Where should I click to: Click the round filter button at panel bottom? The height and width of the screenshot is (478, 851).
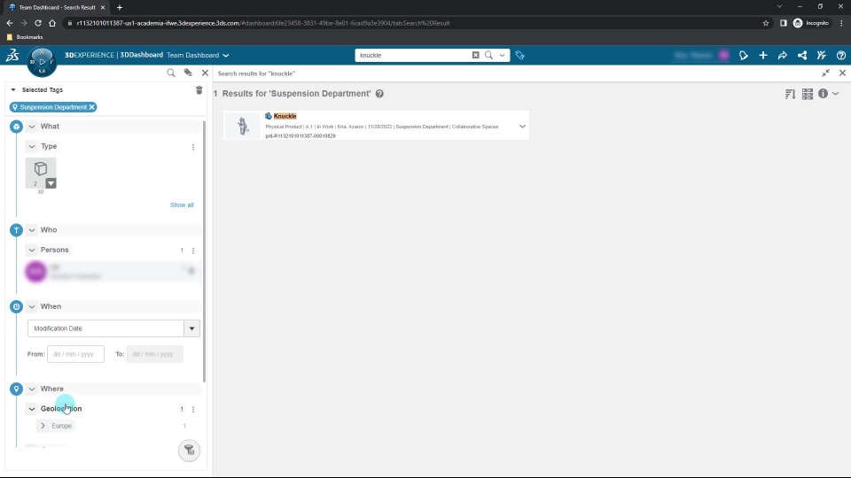tap(189, 451)
